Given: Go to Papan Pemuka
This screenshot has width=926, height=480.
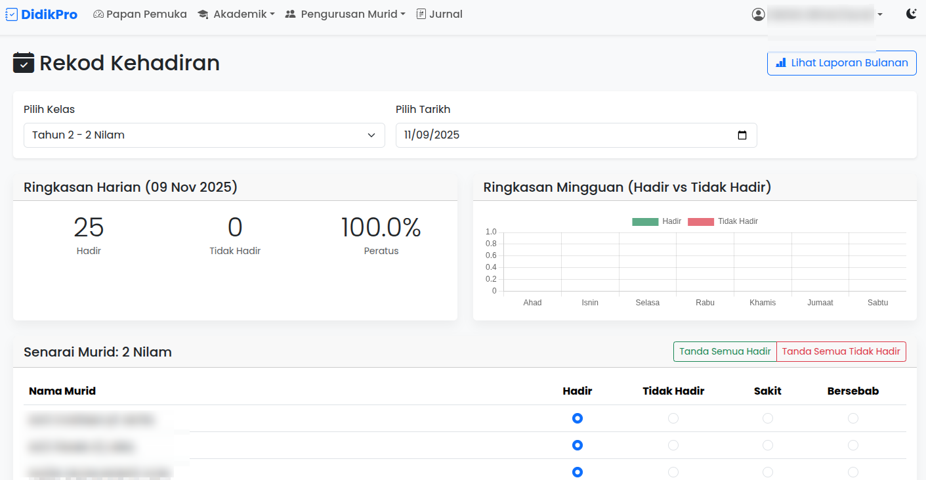Looking at the screenshot, I should [x=140, y=13].
